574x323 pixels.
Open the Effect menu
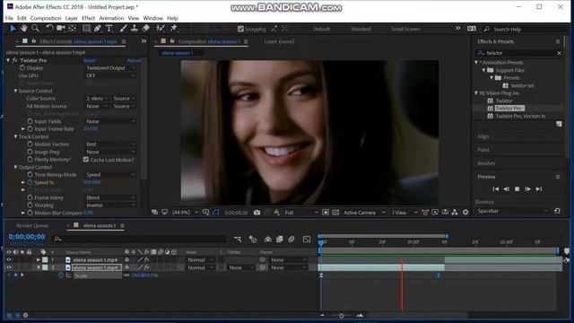point(88,18)
